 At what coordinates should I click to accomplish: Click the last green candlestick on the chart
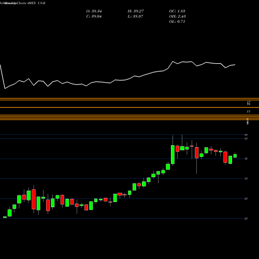[x=235, y=156]
